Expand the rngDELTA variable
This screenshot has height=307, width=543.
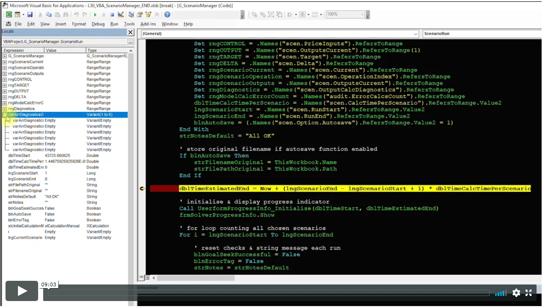tap(5, 97)
